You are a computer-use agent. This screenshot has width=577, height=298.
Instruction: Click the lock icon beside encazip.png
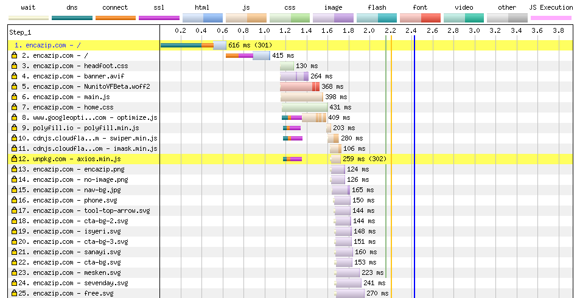15,169
